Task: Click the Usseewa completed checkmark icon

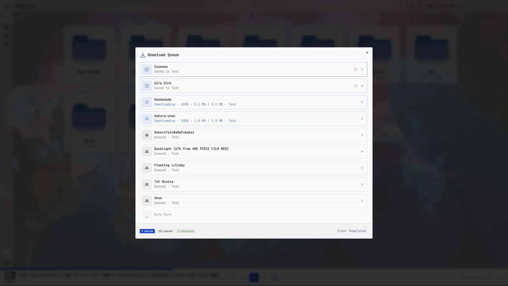Action: pyautogui.click(x=147, y=69)
